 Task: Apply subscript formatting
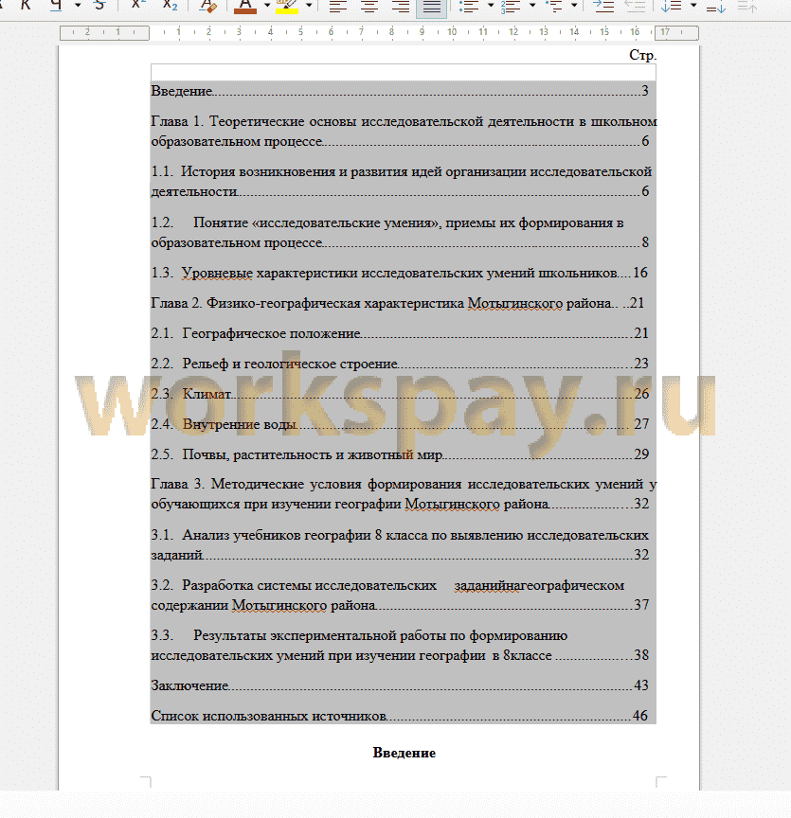click(170, 6)
